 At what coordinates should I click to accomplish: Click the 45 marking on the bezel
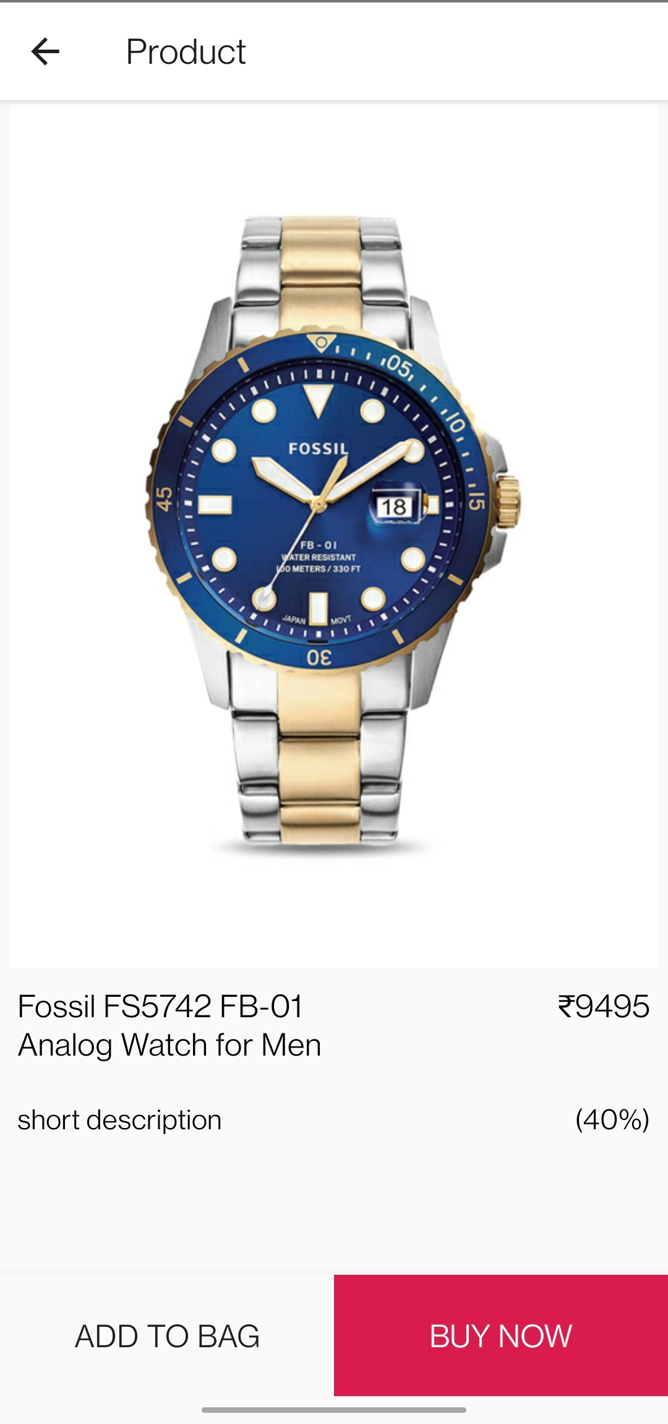pyautogui.click(x=164, y=498)
